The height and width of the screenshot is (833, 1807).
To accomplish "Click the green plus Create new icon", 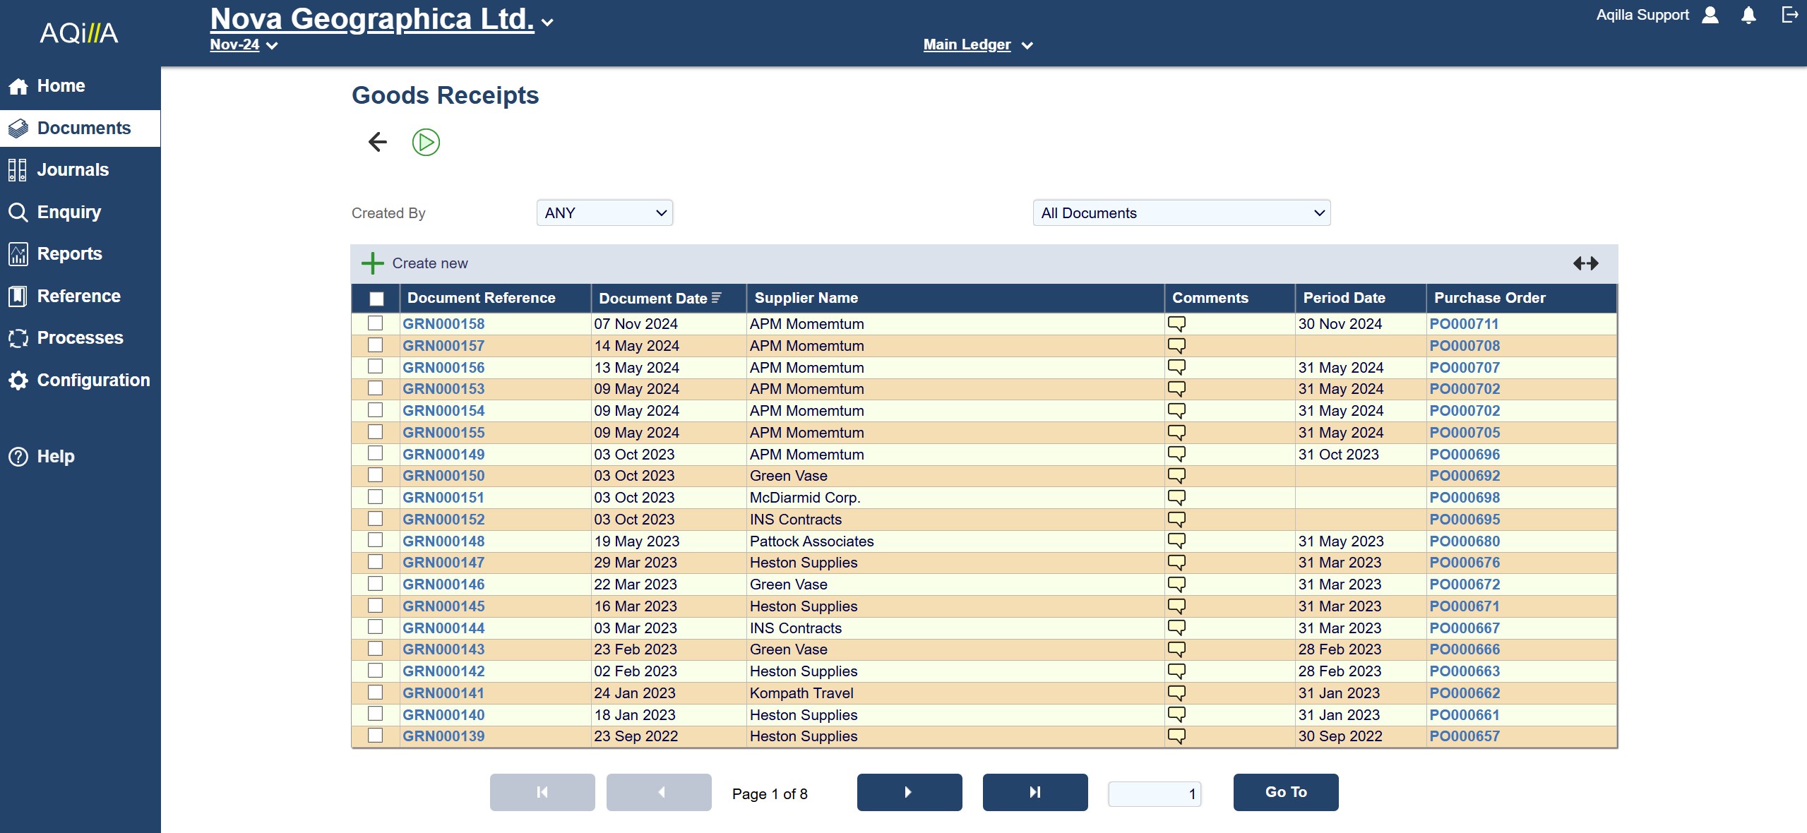I will coord(372,263).
